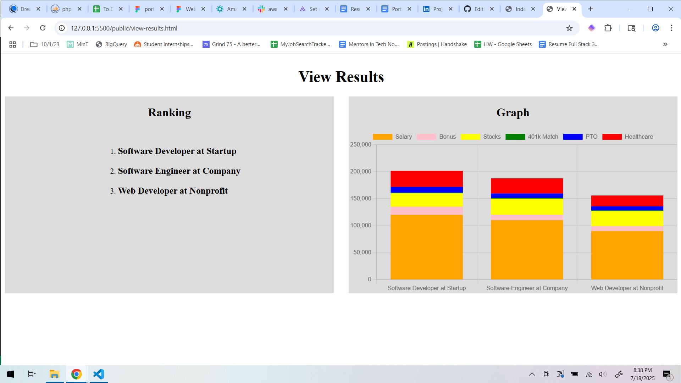Screen dimensions: 681x383
Task: Expand the hidden bookmarks overflow chevron
Action: 665,44
